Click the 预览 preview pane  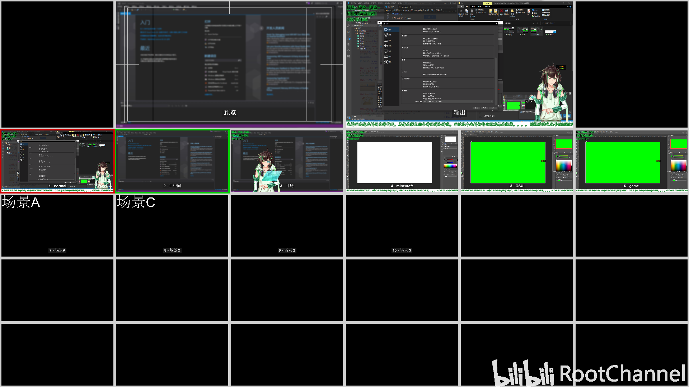230,64
